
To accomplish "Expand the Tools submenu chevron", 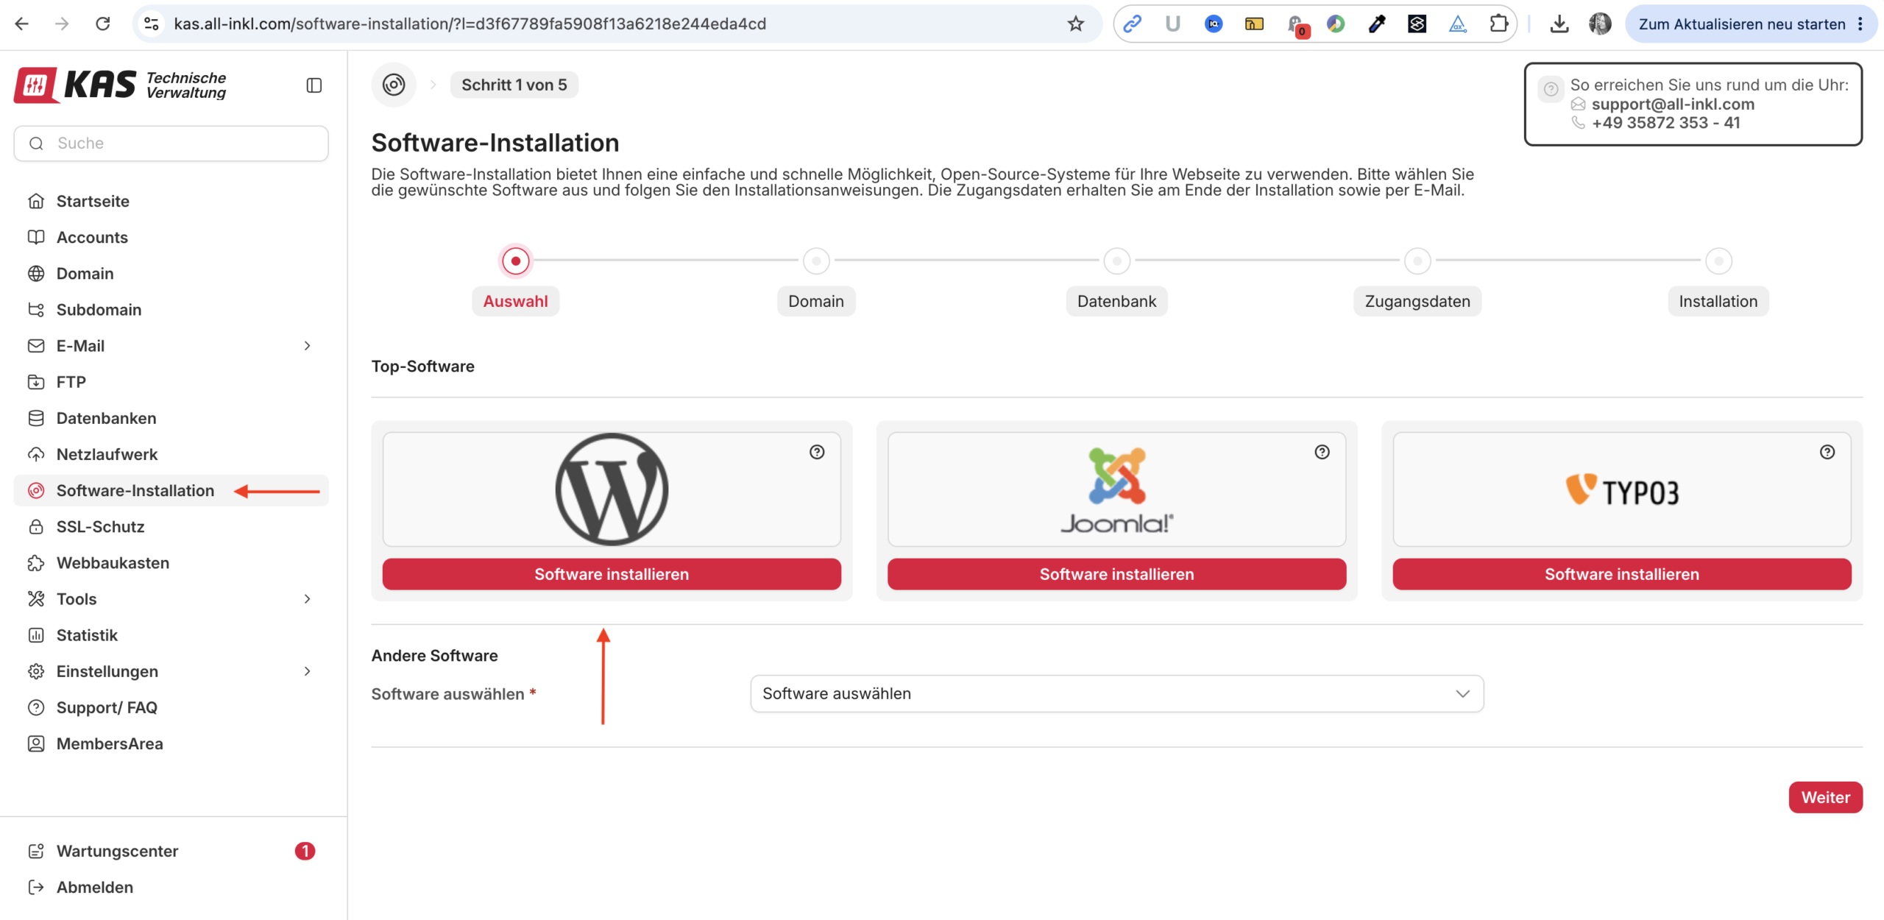I will click(308, 599).
